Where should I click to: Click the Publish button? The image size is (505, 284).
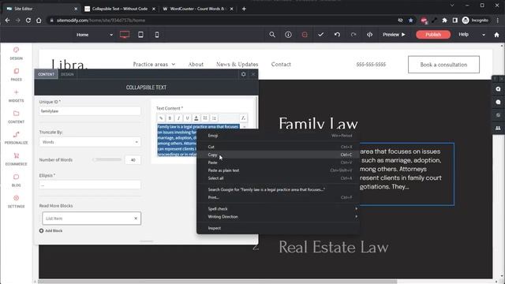pos(433,35)
